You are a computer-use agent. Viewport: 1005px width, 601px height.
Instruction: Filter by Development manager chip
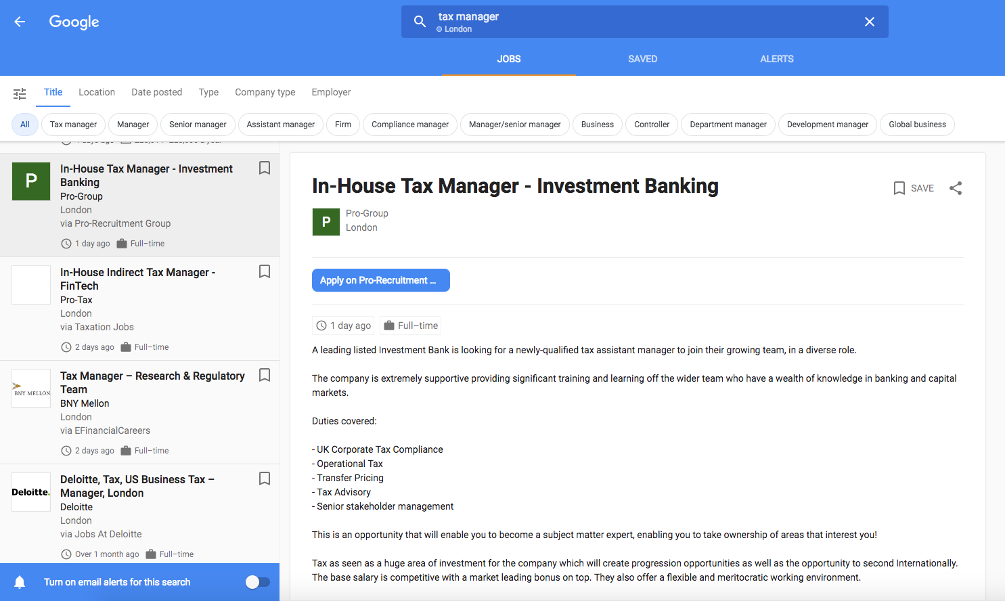point(828,125)
